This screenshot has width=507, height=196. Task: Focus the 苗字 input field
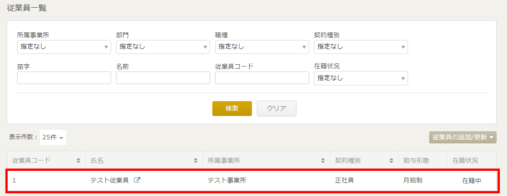point(64,78)
